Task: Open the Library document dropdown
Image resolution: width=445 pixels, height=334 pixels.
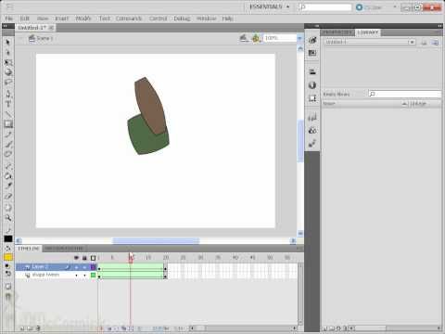Action: (412, 42)
